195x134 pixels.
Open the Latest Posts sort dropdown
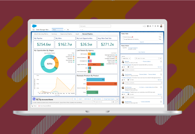point(125,58)
